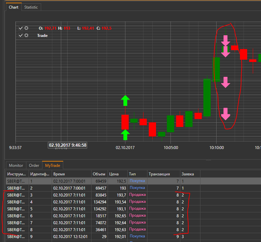Toggle the Trade series visibility checkbox
Screen dimensions: 261x242
pos(21,36)
